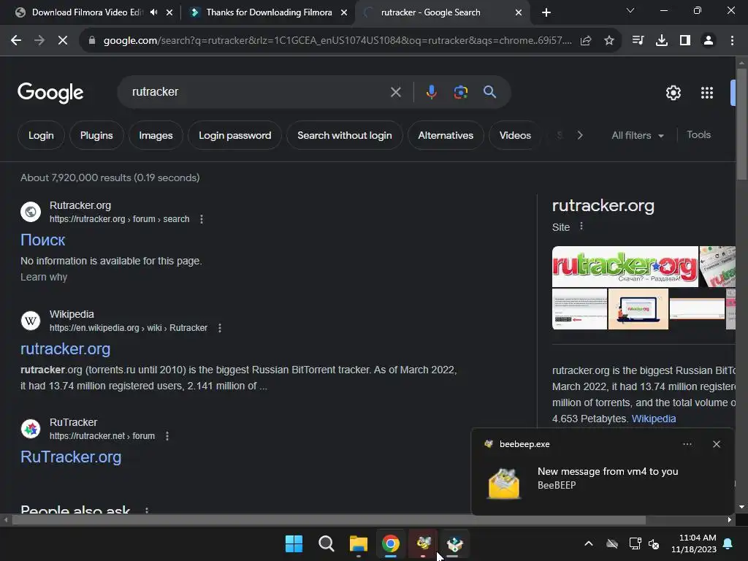Open Chrome profile icon
Screen dimensions: 748x561
(x=709, y=41)
